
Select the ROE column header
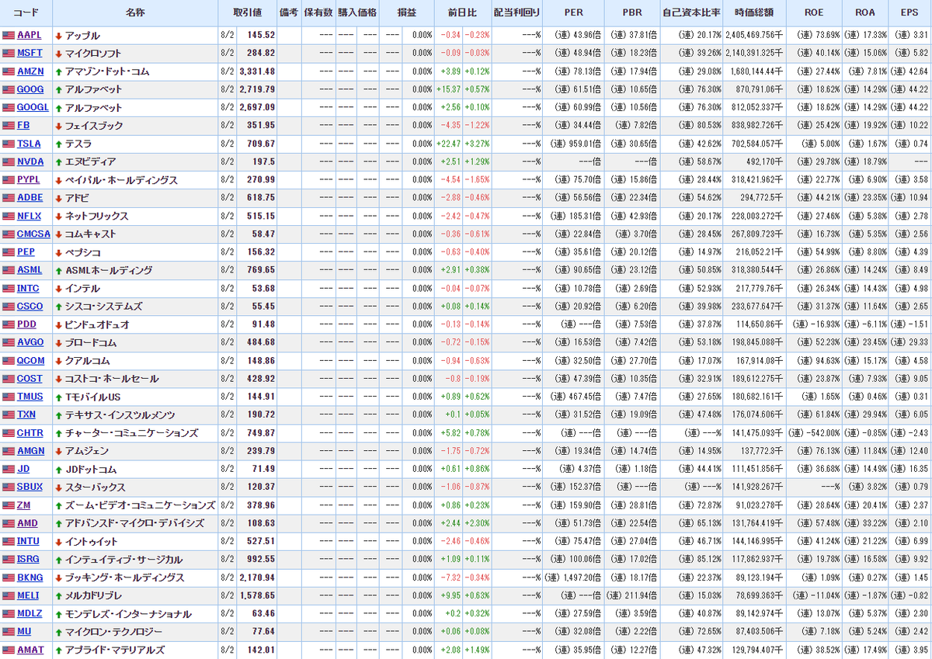point(814,13)
